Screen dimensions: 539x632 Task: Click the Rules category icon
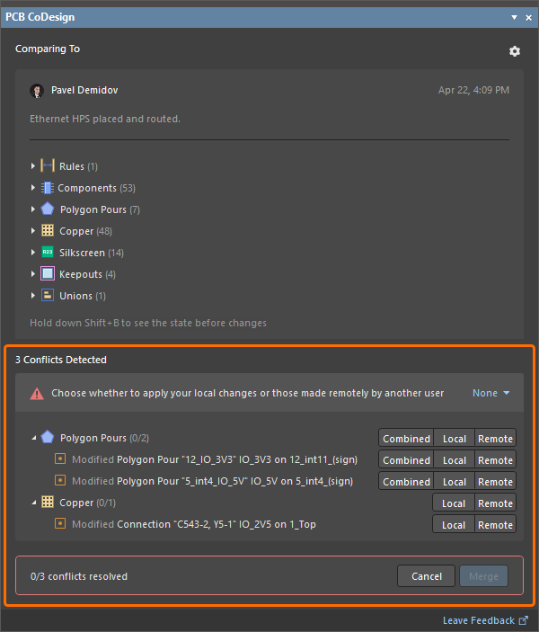(x=48, y=166)
